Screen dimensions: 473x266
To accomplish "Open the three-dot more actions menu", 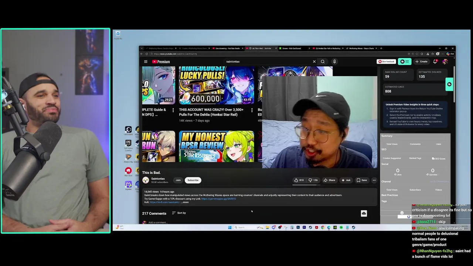I will coord(374,180).
